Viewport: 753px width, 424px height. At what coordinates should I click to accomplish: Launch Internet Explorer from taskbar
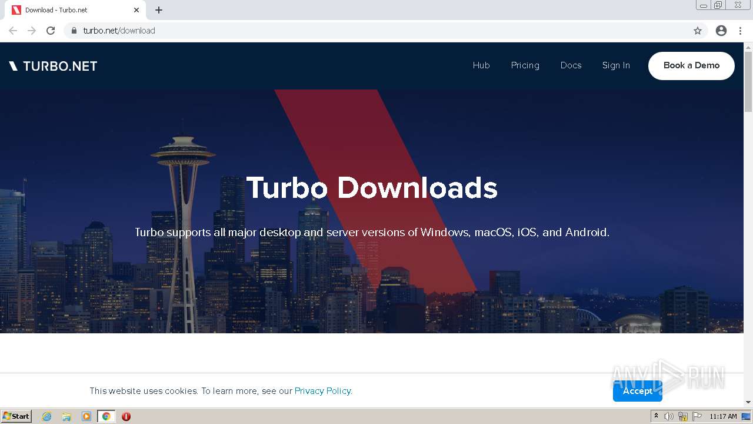point(46,416)
